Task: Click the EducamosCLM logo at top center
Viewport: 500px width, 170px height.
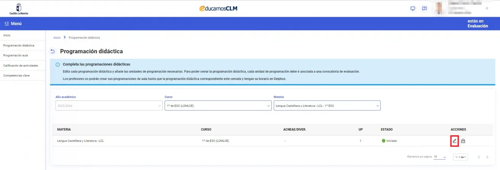Action: (x=221, y=8)
